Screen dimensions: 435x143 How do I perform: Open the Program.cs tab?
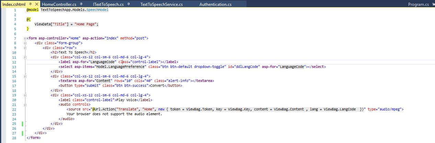click(418, 4)
